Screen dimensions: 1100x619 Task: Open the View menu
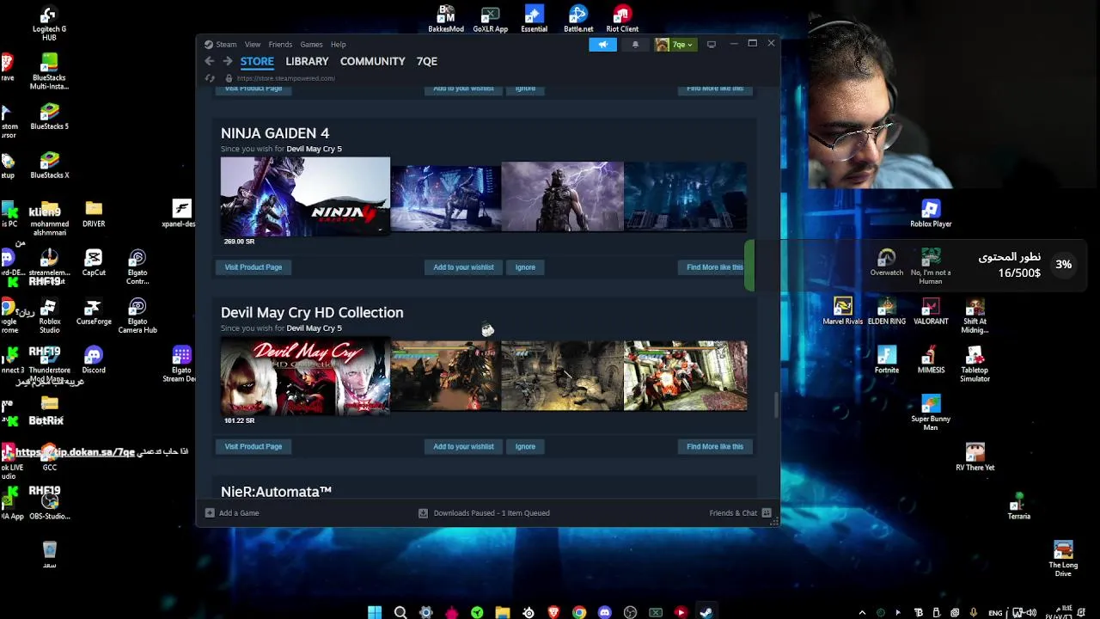253,45
